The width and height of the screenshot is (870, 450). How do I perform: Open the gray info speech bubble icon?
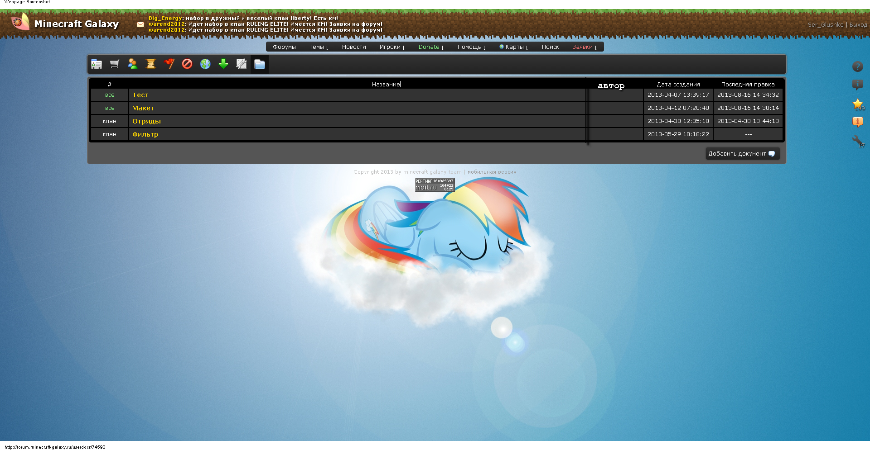858,85
